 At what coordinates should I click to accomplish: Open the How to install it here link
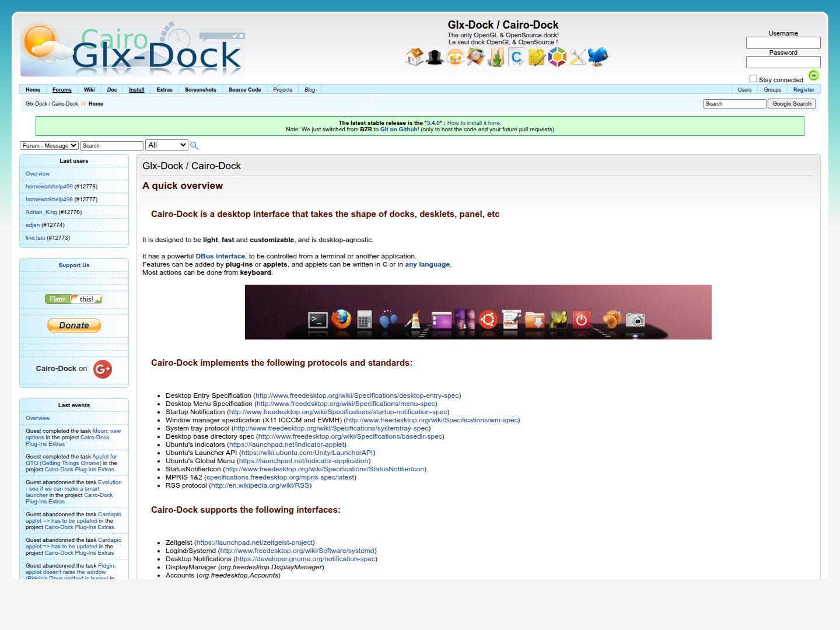[474, 123]
